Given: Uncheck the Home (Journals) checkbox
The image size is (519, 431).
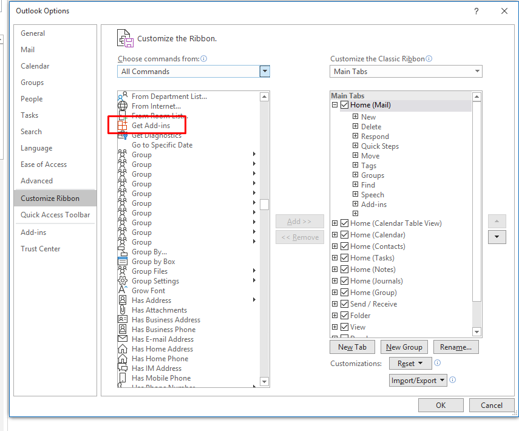Looking at the screenshot, I should pyautogui.click(x=345, y=280).
